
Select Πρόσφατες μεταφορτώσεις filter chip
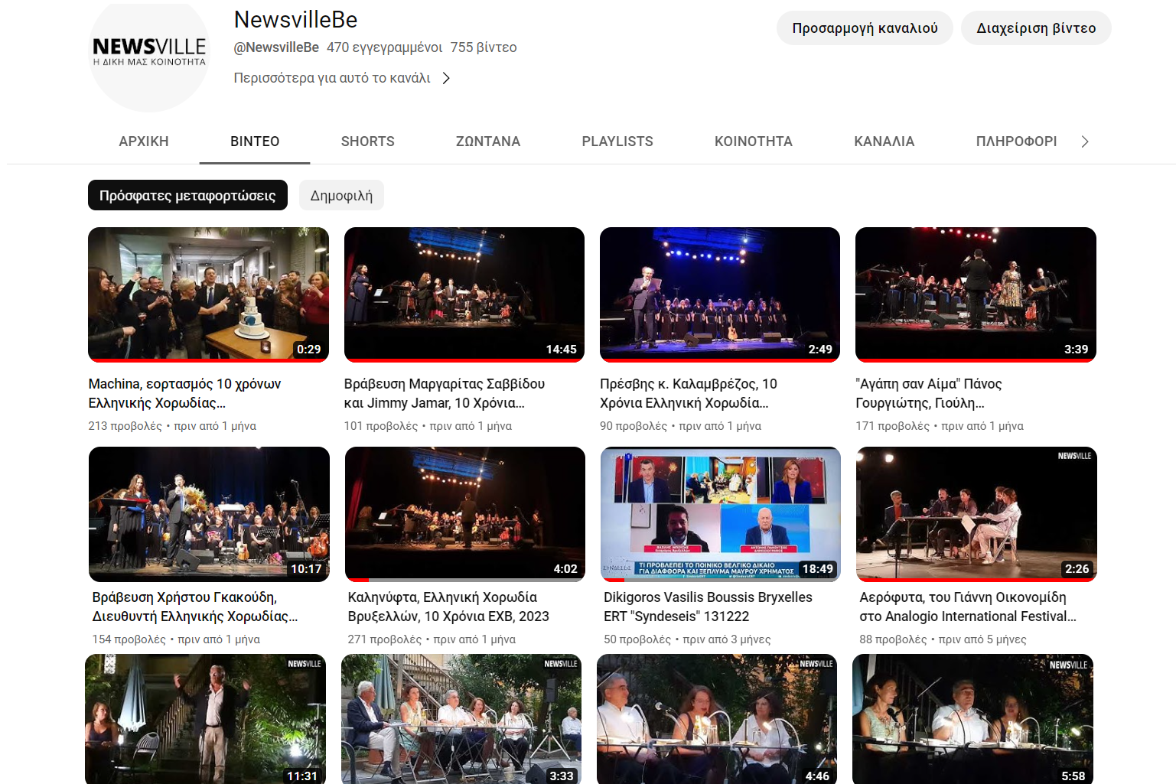point(187,195)
